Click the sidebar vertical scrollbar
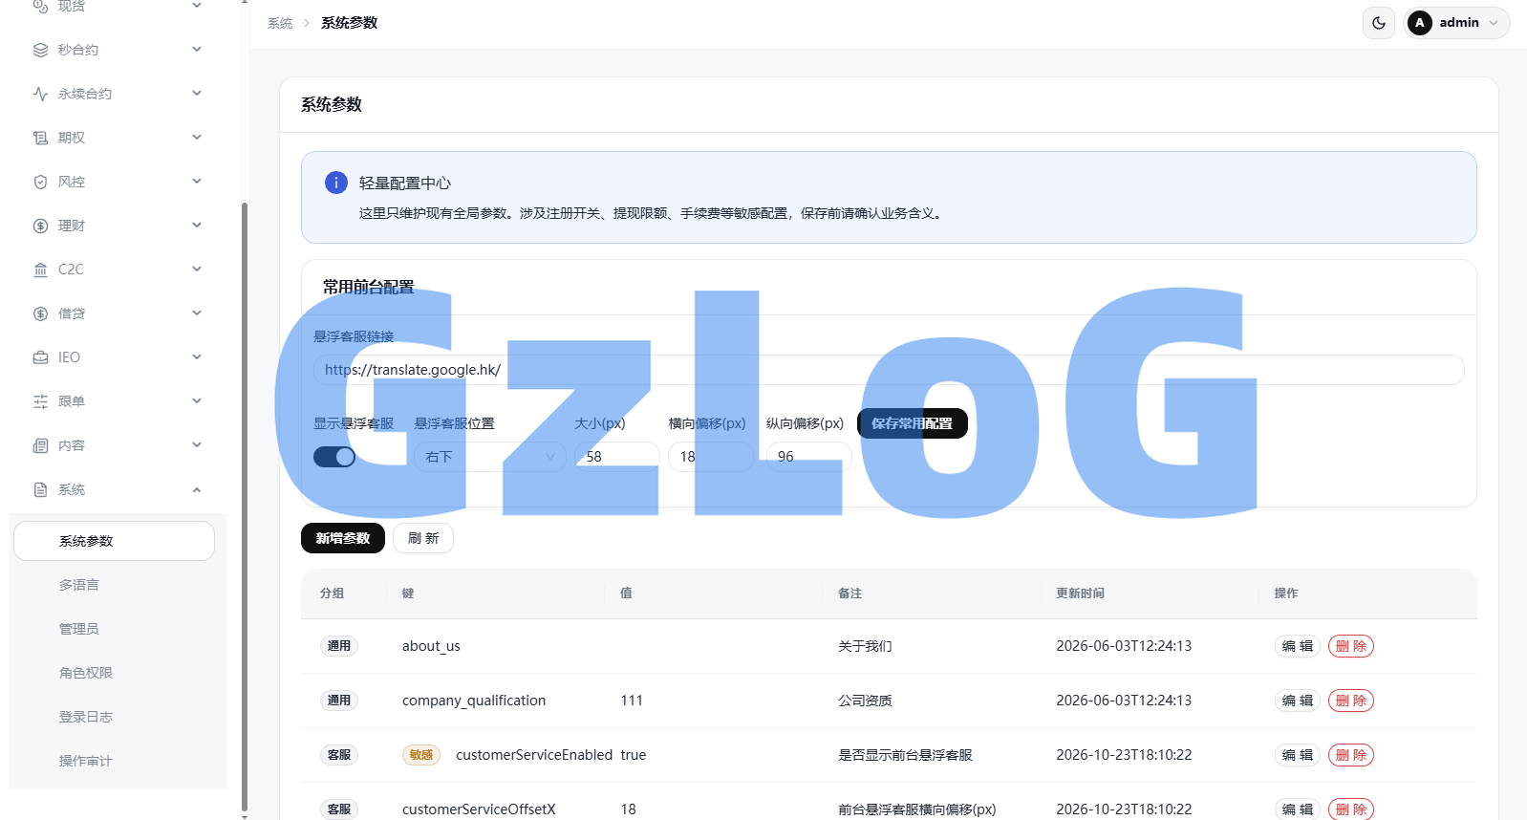 (245, 507)
